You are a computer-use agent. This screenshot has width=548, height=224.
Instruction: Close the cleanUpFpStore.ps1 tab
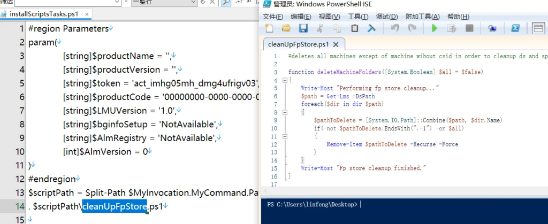click(x=336, y=44)
